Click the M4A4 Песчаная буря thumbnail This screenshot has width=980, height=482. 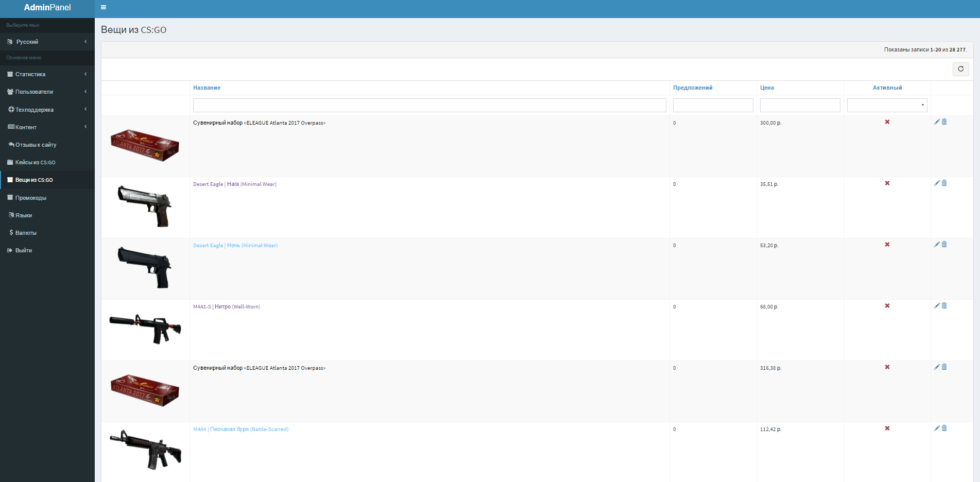145,450
